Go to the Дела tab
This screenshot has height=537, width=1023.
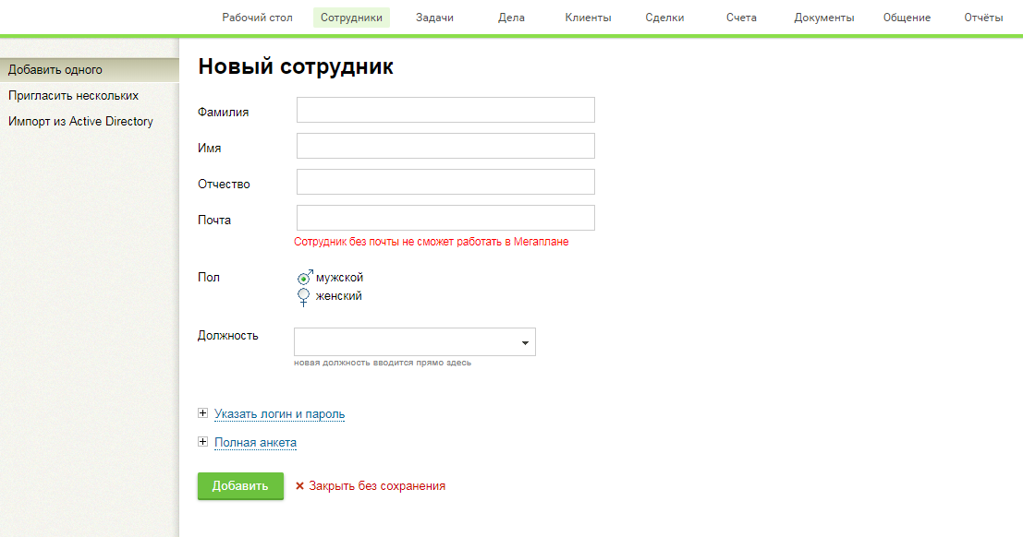[x=511, y=18]
